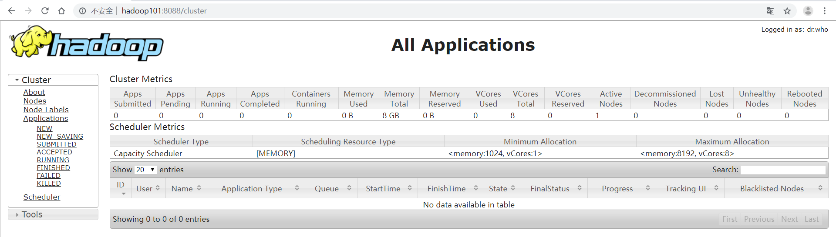Viewport: 836px width, 237px height.
Task: Bookmark the page with star icon
Action: [787, 11]
